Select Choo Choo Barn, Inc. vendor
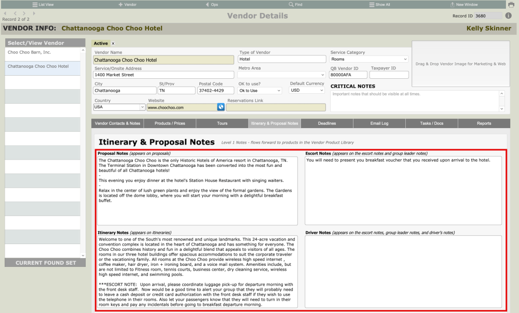Image resolution: width=519 pixels, height=313 pixels. (x=43, y=54)
